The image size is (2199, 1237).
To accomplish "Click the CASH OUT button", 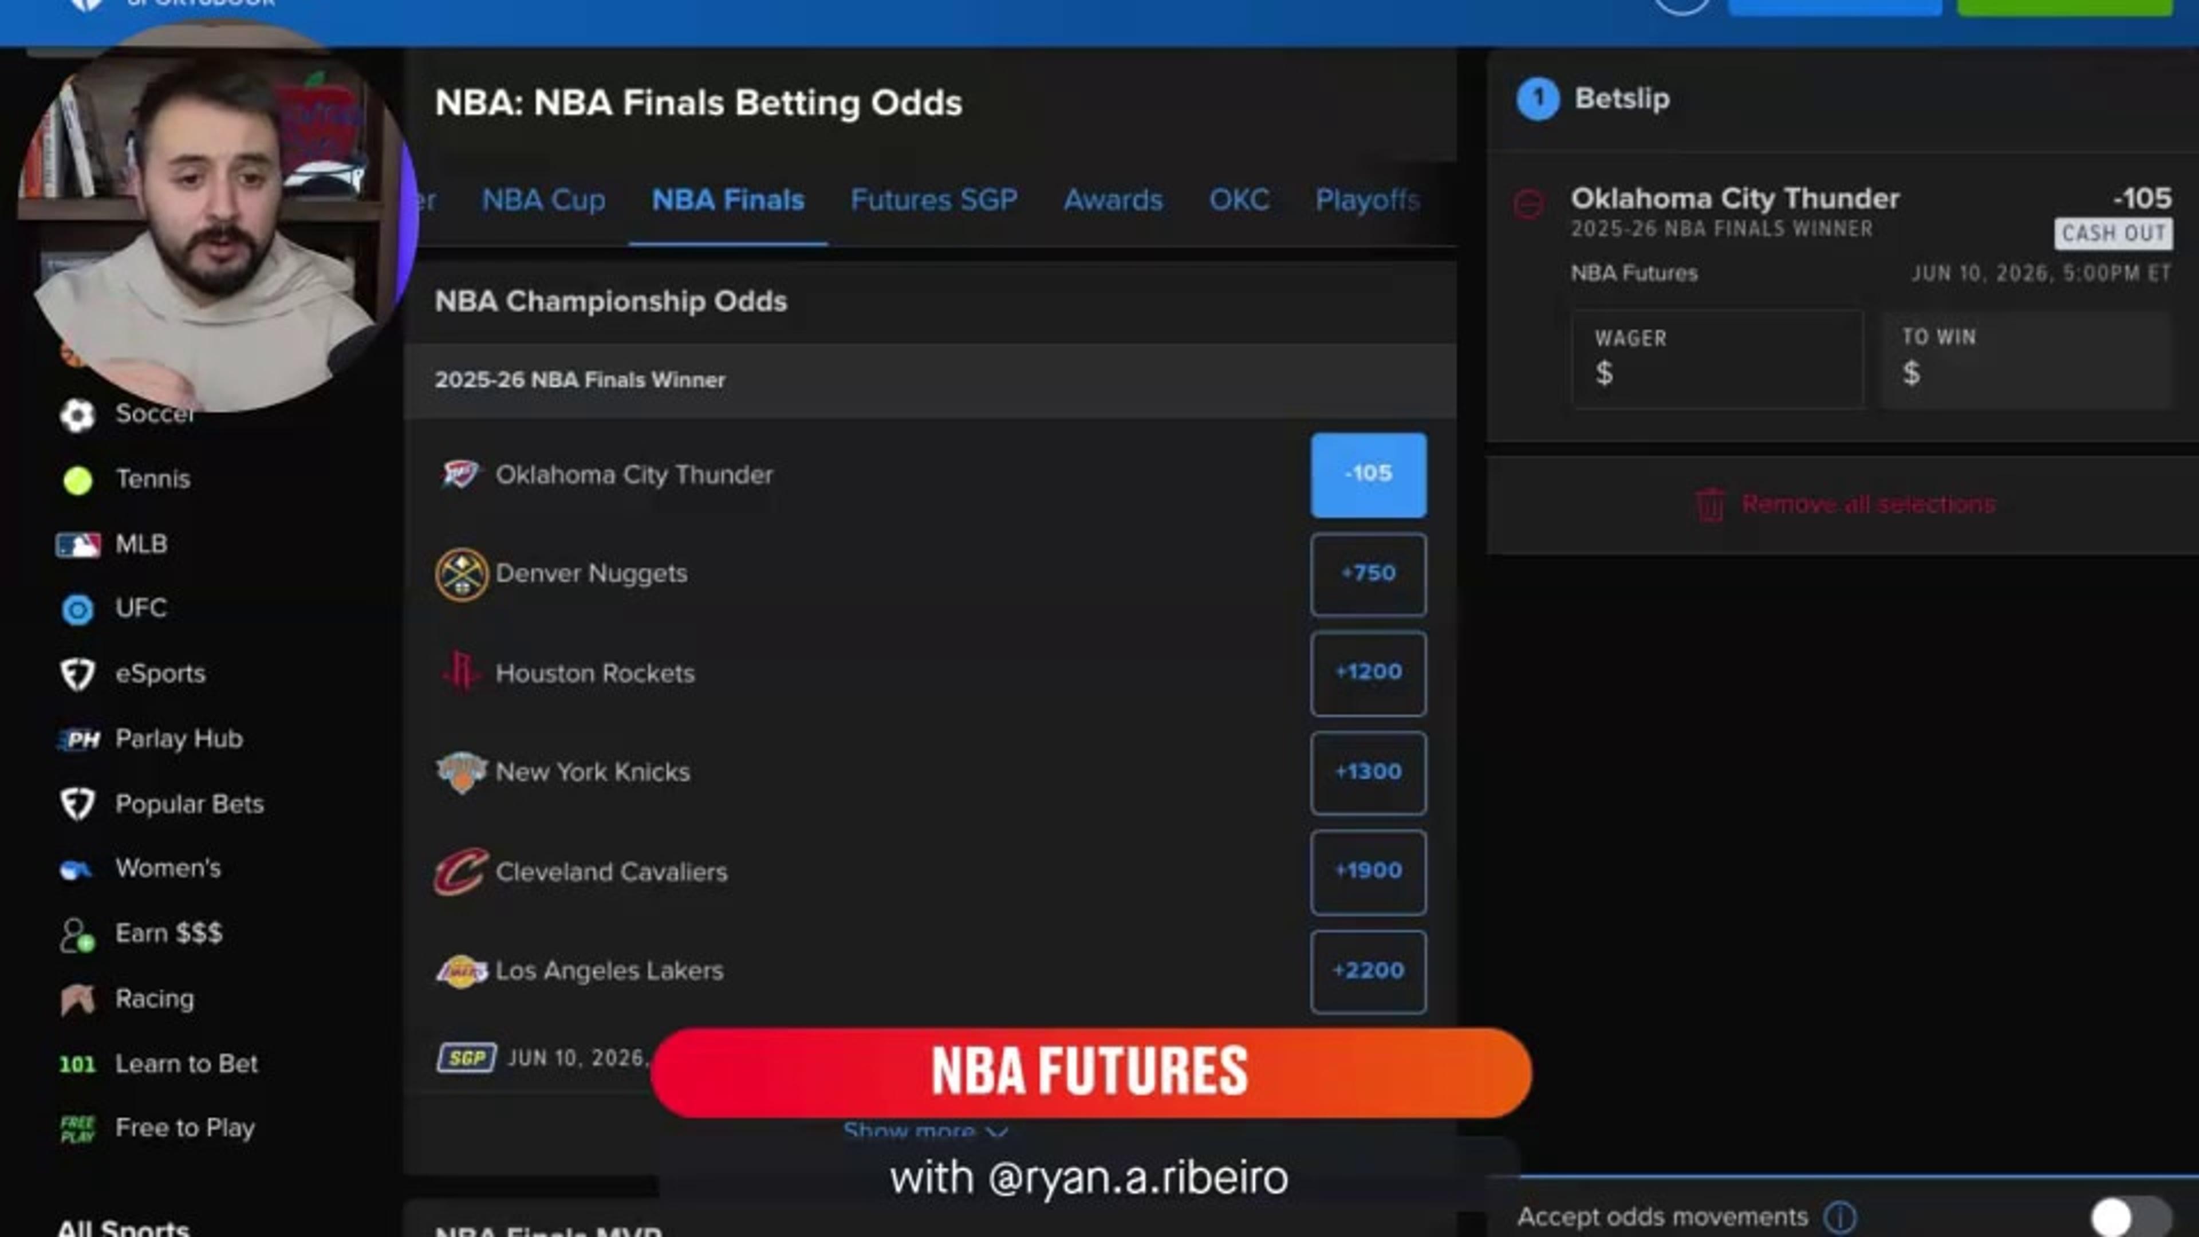I will (x=2114, y=233).
